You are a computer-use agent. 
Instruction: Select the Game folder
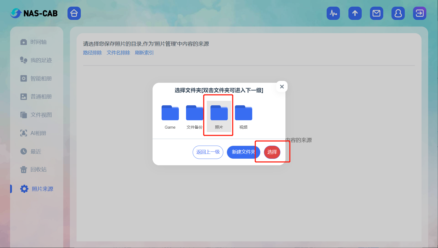coord(170,116)
